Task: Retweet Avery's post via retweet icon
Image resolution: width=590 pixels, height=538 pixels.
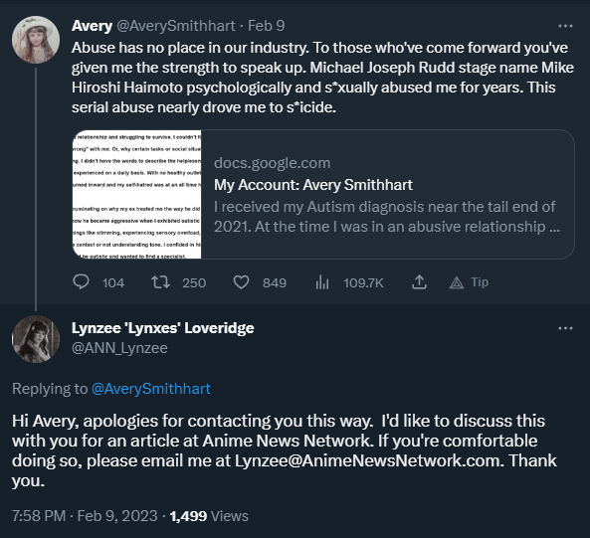Action: pos(160,282)
